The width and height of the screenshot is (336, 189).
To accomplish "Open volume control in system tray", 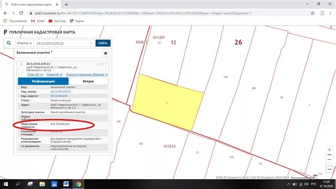I will (306, 184).
